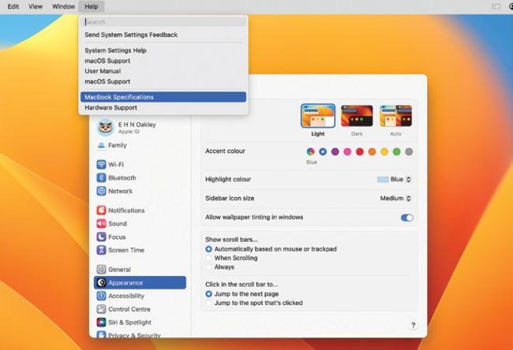513x350 pixels.
Task: Open E H N Oakley Apple ID
Action: point(137,128)
